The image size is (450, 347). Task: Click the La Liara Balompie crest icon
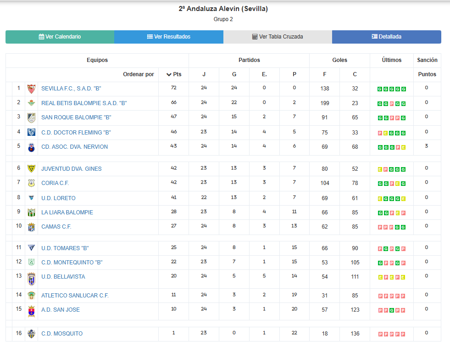click(x=31, y=213)
